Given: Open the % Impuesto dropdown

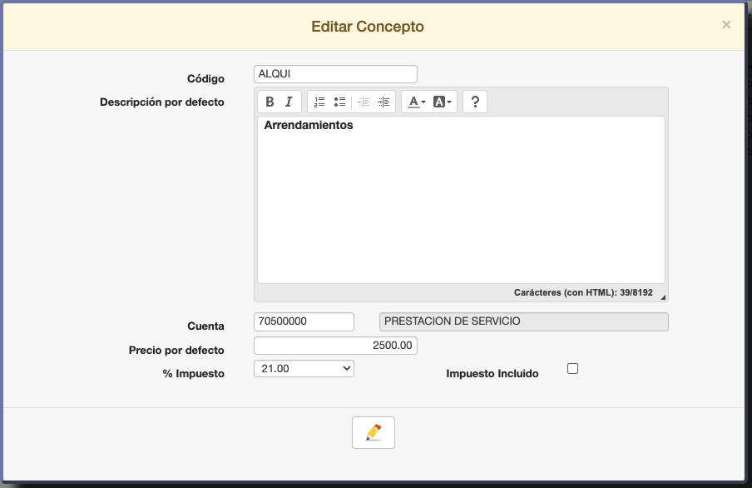Looking at the screenshot, I should [x=304, y=368].
